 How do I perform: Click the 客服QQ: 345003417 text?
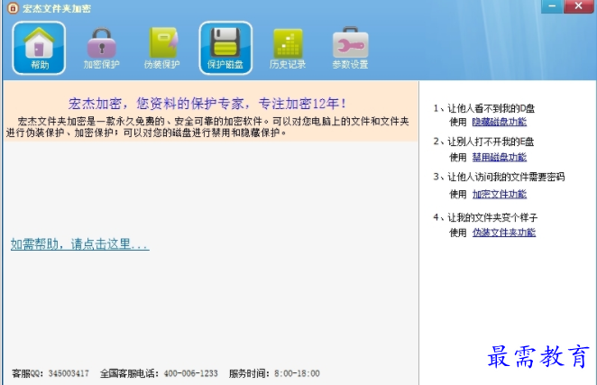coord(51,373)
